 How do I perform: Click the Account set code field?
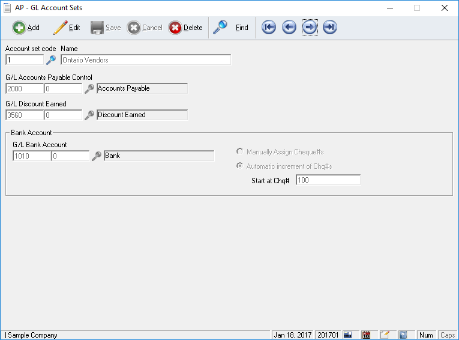click(x=25, y=60)
